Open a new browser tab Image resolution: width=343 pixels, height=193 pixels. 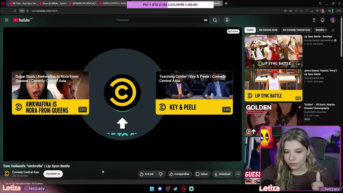(x=226, y=3)
